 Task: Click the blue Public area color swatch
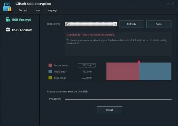click(x=50, y=72)
